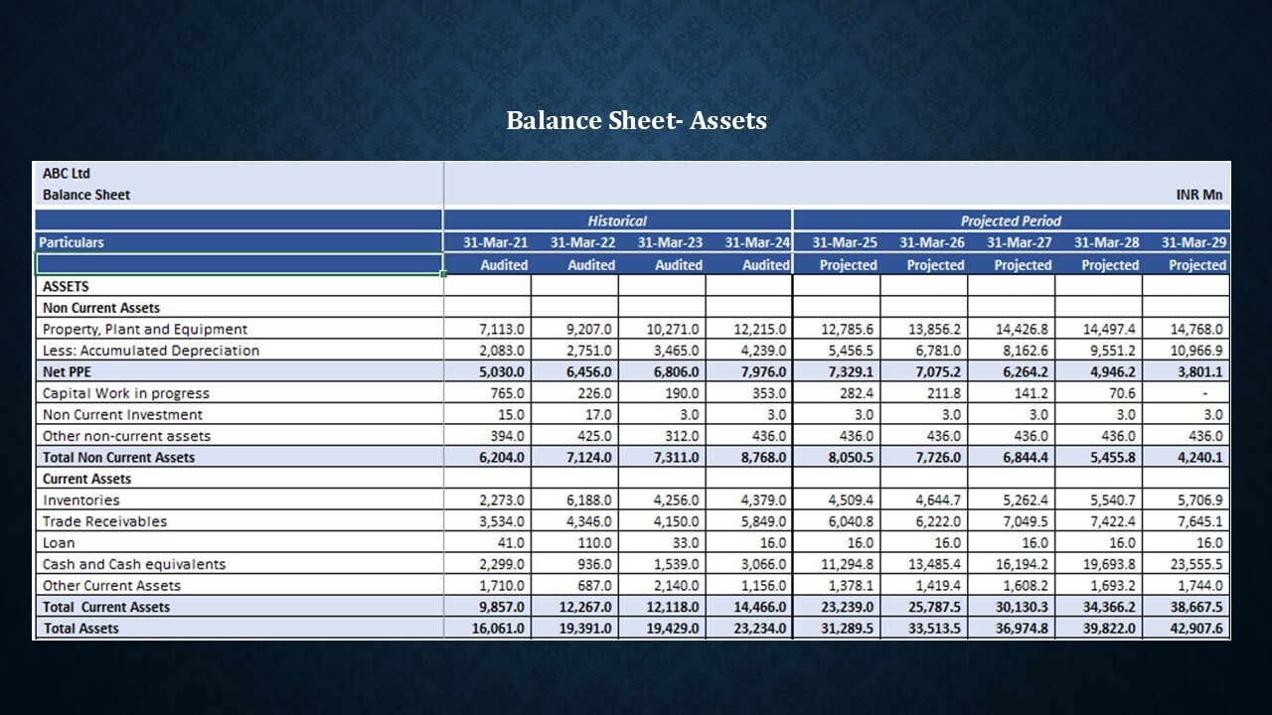Click the 'Current Assets' heading
Screen dimensions: 1272x715
click(87, 479)
